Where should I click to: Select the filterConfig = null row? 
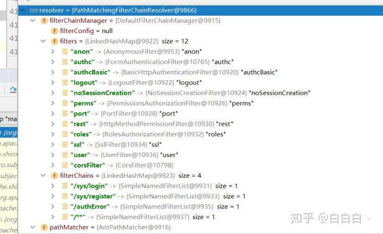click(201, 31)
